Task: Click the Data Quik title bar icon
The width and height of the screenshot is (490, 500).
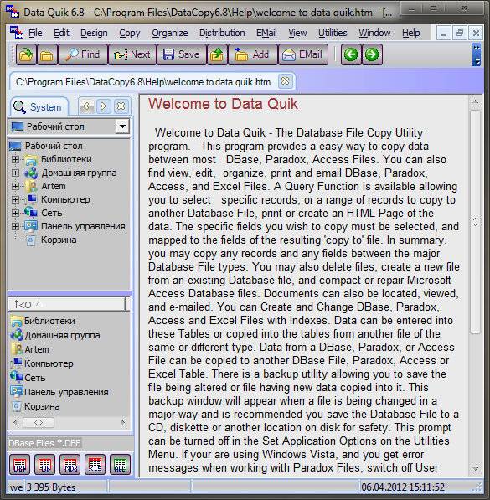Action: click(x=13, y=12)
